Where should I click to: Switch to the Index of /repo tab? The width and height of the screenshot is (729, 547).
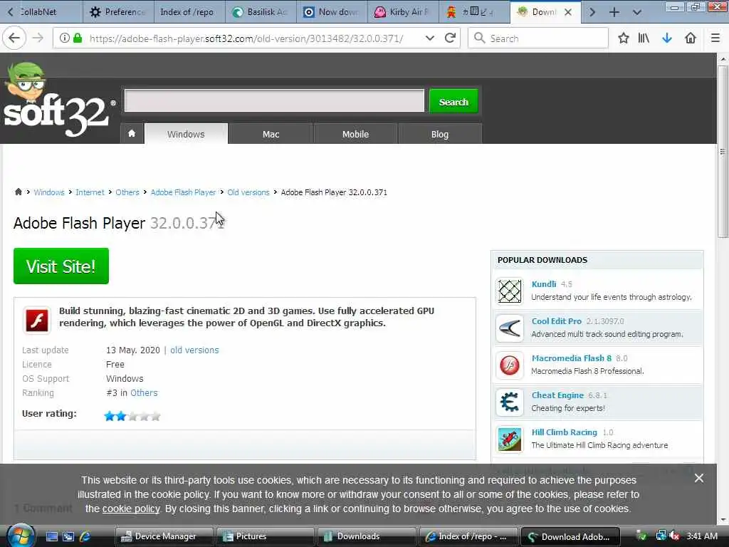189,12
